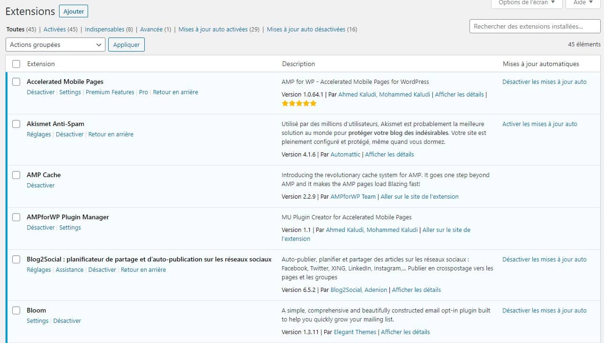Screen dimensions: 604x343
Task: Click the five-star rating of Accelerated Mobile Pages
Action: point(298,103)
